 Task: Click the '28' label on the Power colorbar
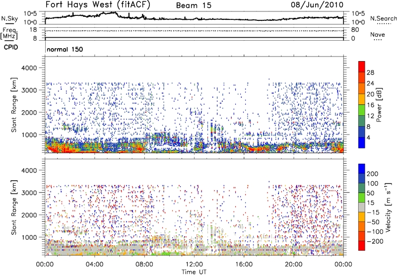pyautogui.click(x=370, y=72)
